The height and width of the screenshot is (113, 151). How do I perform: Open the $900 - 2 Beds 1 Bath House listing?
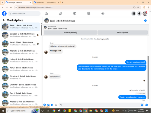pos(57,29)
